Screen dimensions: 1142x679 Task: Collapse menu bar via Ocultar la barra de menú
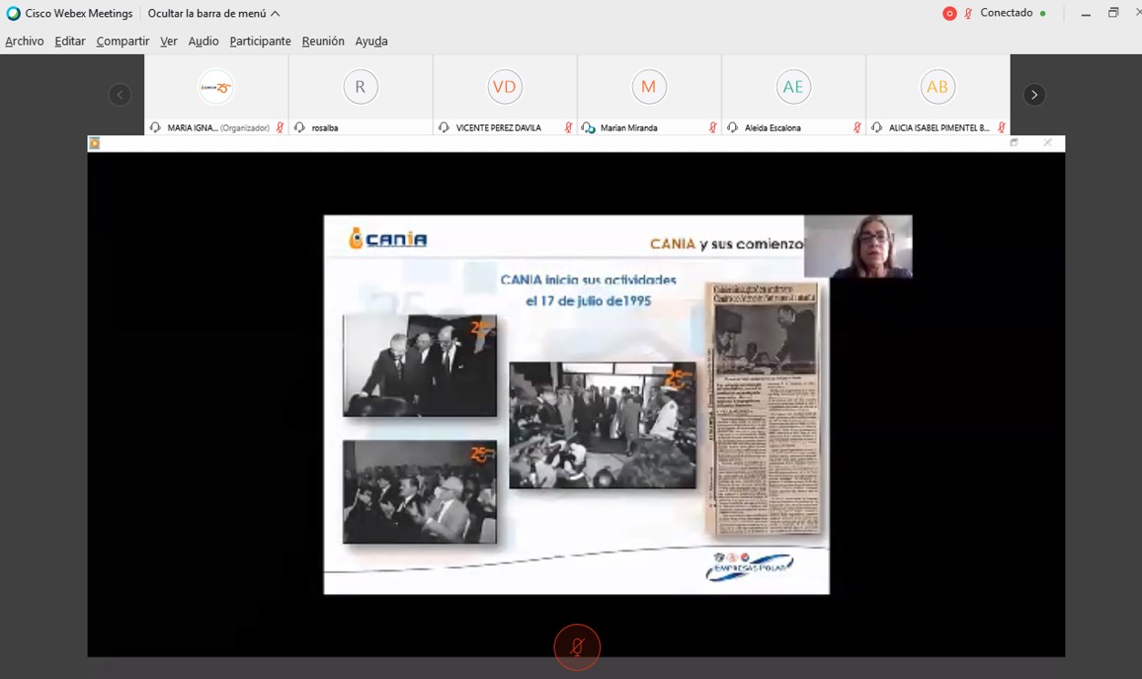pyautogui.click(x=213, y=14)
